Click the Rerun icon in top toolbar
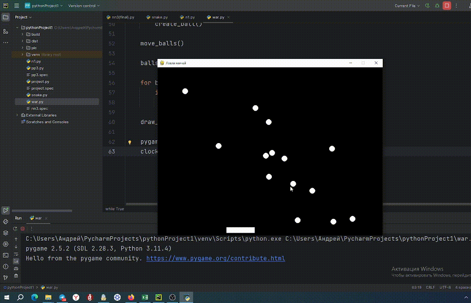The height and width of the screenshot is (303, 471). pos(428,6)
